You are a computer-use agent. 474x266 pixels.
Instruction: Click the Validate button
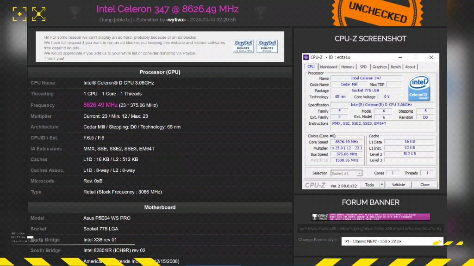click(399, 185)
